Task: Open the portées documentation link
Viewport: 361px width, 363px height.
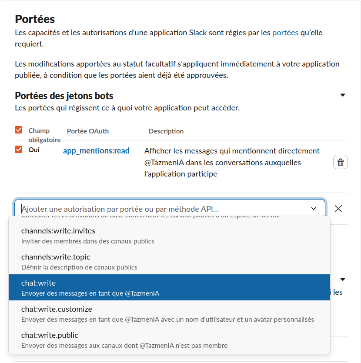Action: click(285, 33)
